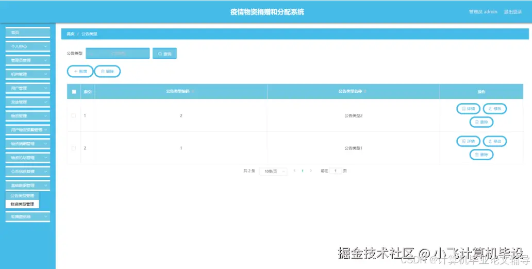The image size is (532, 269).
Task: Click the 管理员 admin account label
Action: [x=483, y=12]
